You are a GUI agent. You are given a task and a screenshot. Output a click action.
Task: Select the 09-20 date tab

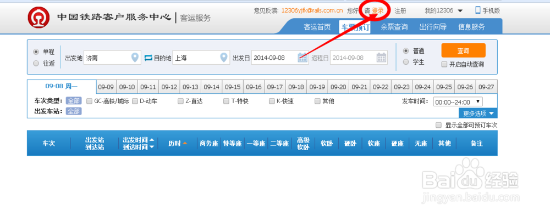pyautogui.click(x=338, y=87)
